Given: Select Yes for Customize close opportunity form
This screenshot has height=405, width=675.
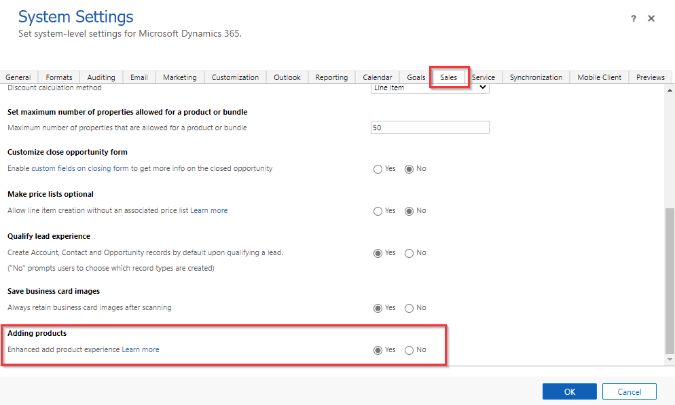Looking at the screenshot, I should pyautogui.click(x=378, y=169).
